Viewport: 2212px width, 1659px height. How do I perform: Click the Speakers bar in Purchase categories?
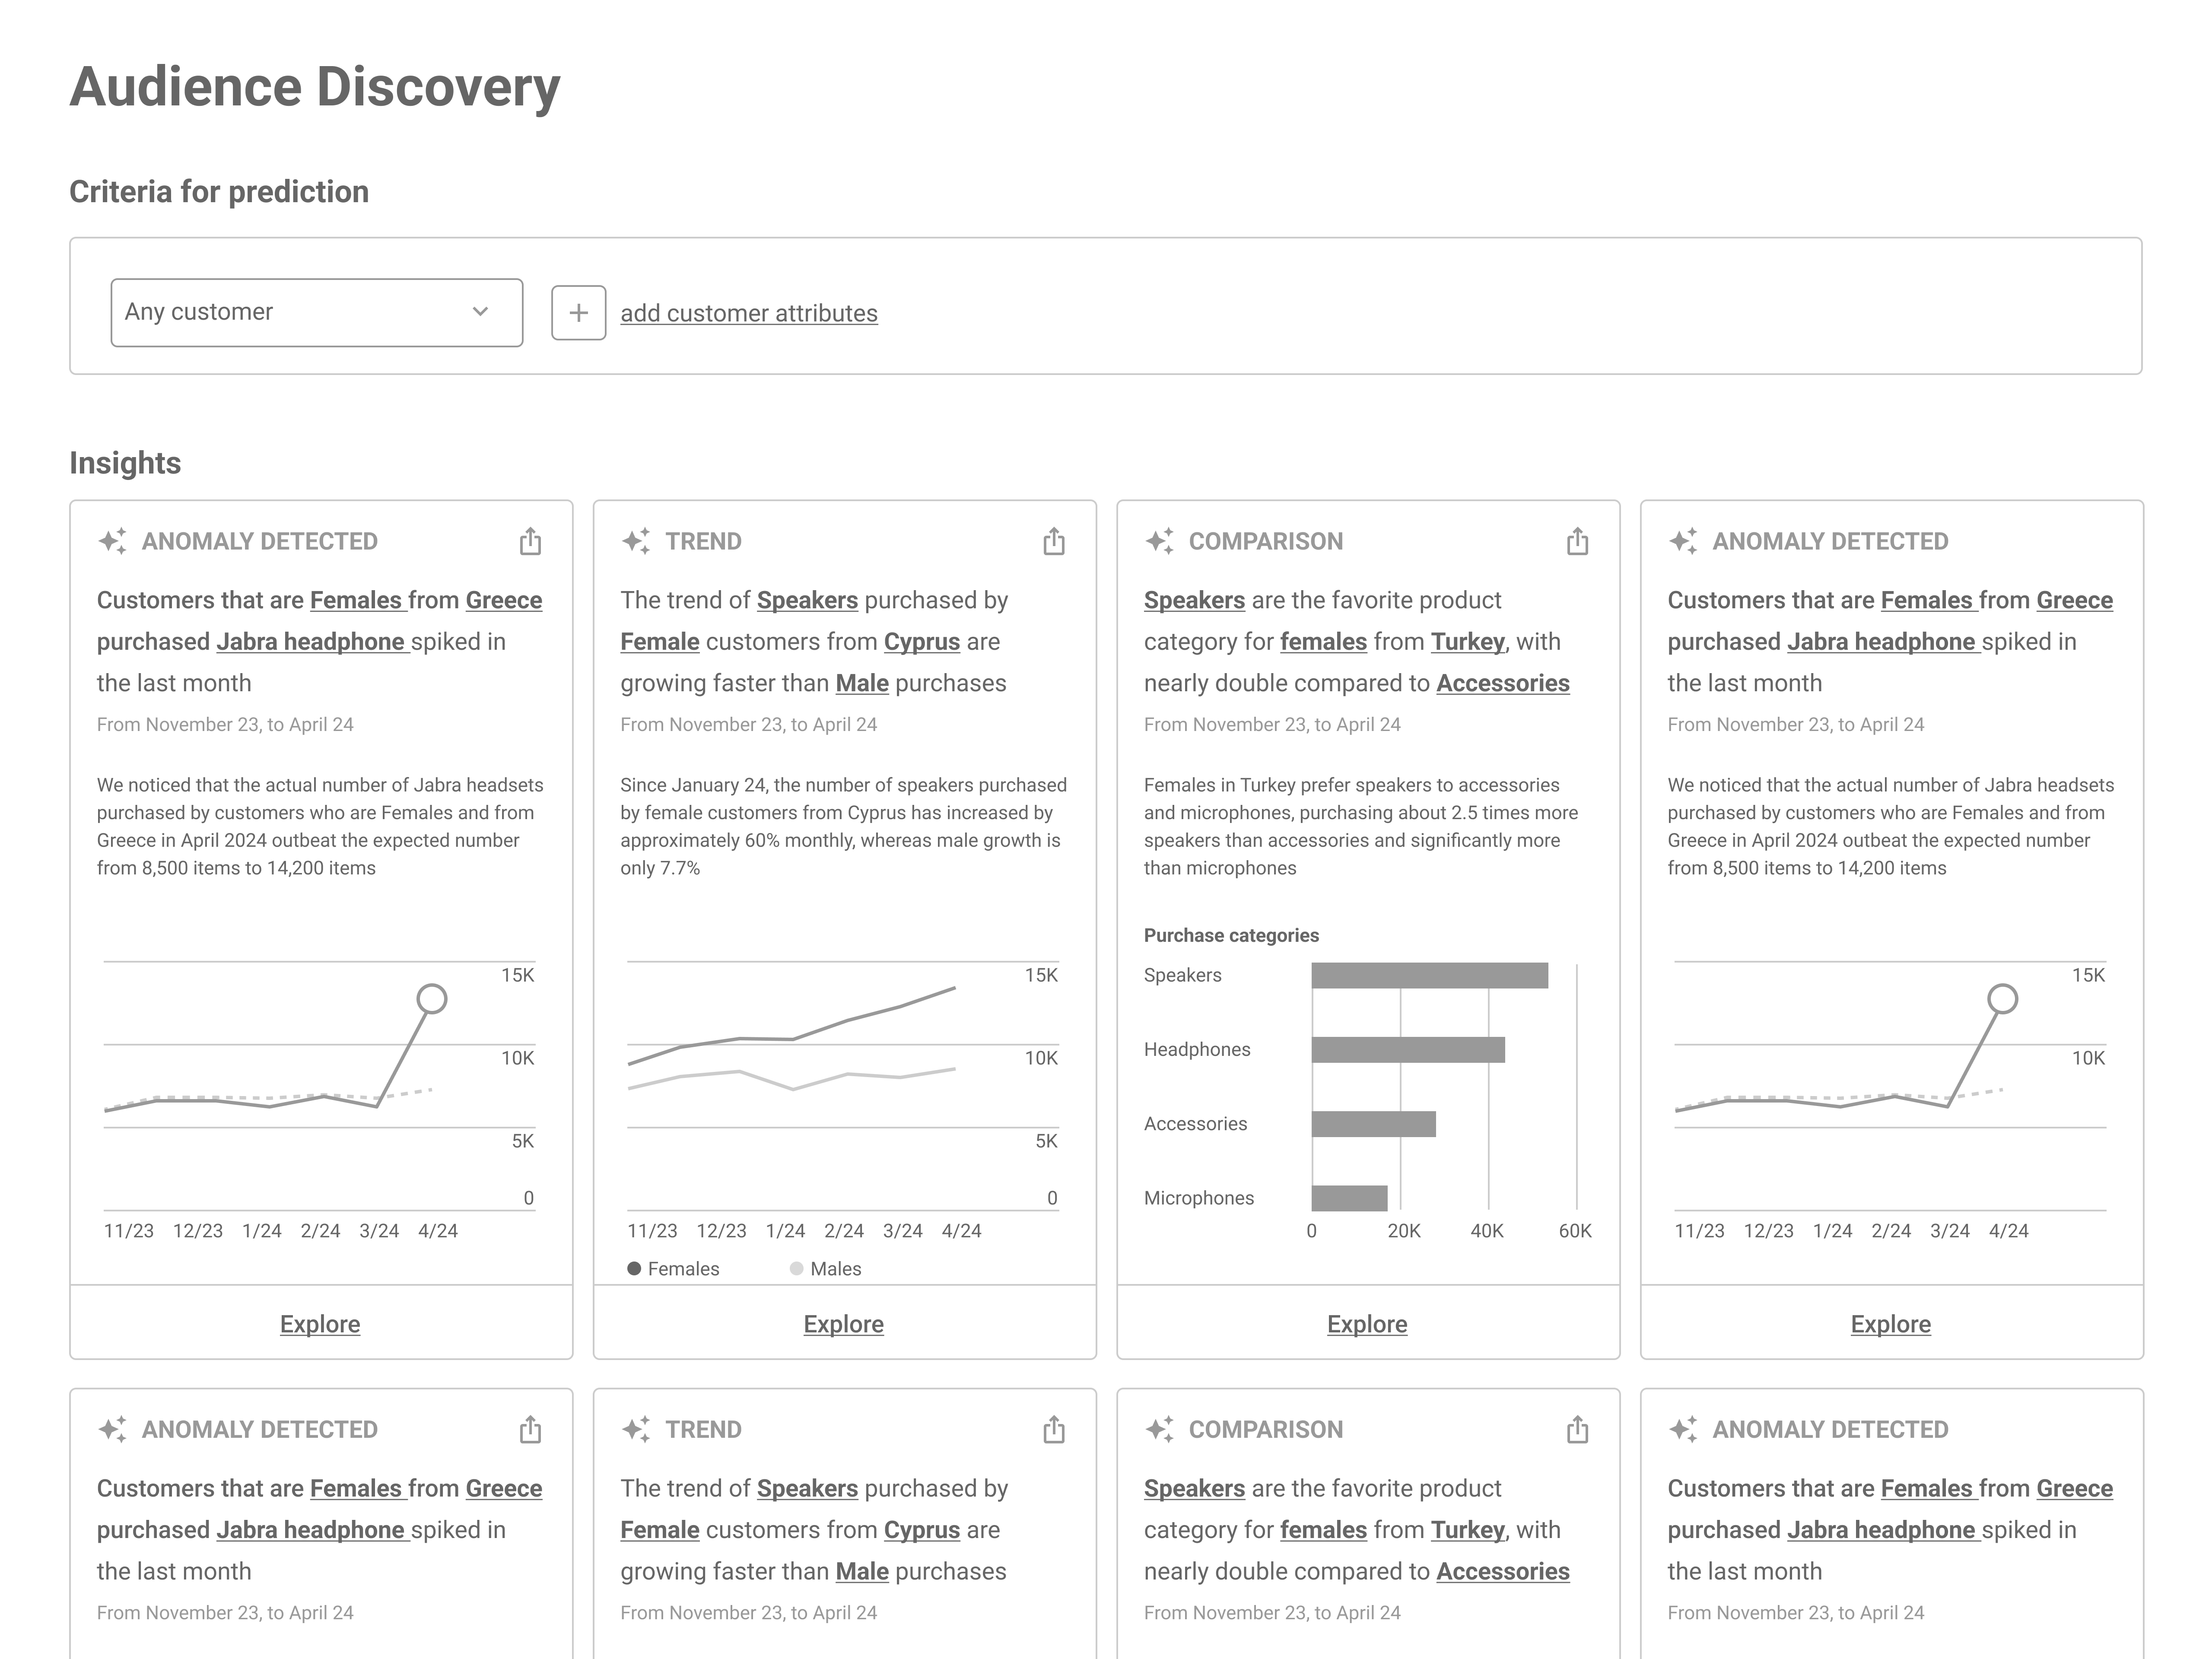[1430, 975]
